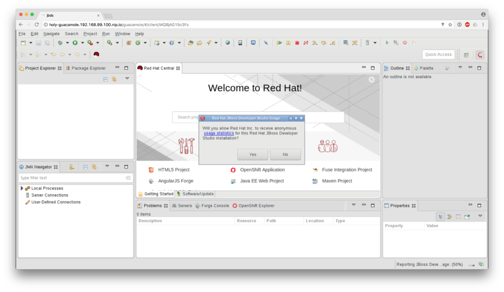Click the settings gear in Red Hat Central
Viewport: 504px width, 292px height.
372,80
